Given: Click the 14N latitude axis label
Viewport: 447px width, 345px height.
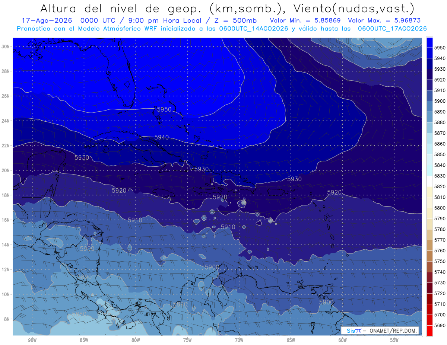Looking at the screenshot, I should pos(6,245).
